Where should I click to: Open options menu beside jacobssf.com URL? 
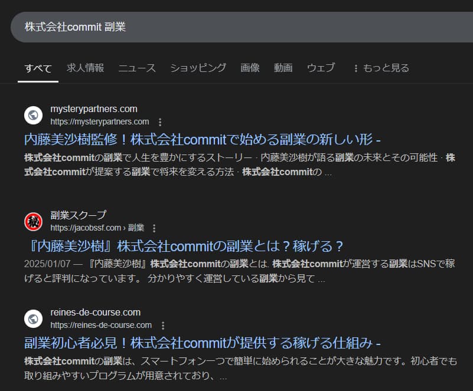(x=154, y=228)
